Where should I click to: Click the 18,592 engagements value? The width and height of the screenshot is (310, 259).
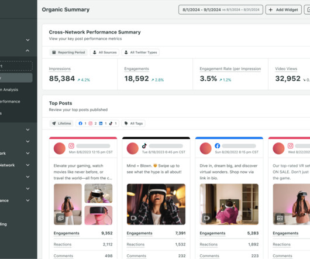pyautogui.click(x=136, y=79)
